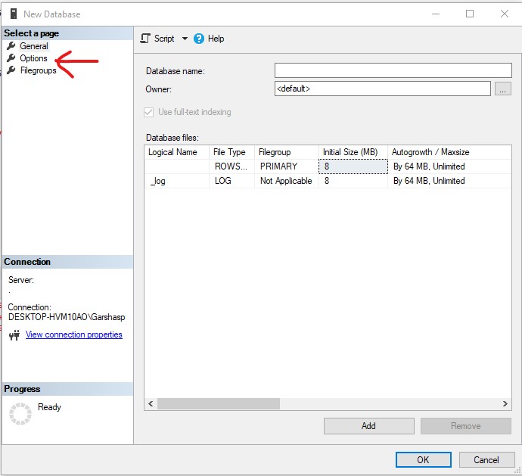522x476 pixels.
Task: Switch to the Filegroups page
Action: point(38,70)
